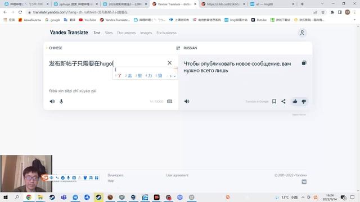Open the user account profile icon
The width and height of the screenshot is (360, 202).
coord(302,33)
